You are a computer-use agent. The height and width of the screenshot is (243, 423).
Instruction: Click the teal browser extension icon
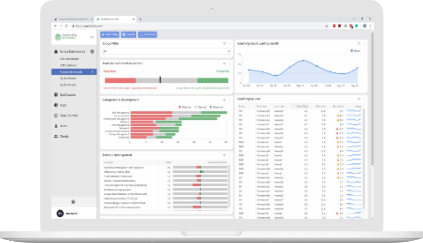(356, 26)
